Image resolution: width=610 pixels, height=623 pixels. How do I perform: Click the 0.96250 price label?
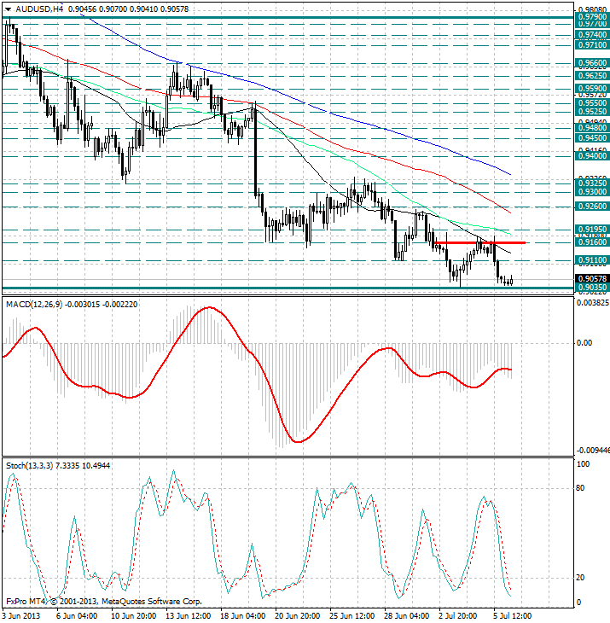click(592, 76)
